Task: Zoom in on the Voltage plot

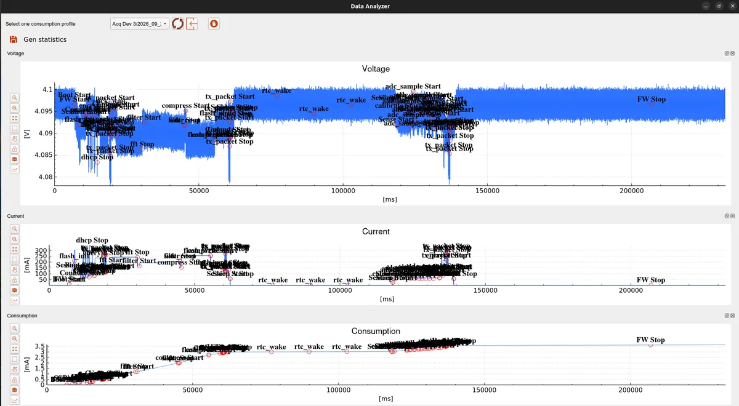Action: coord(15,98)
